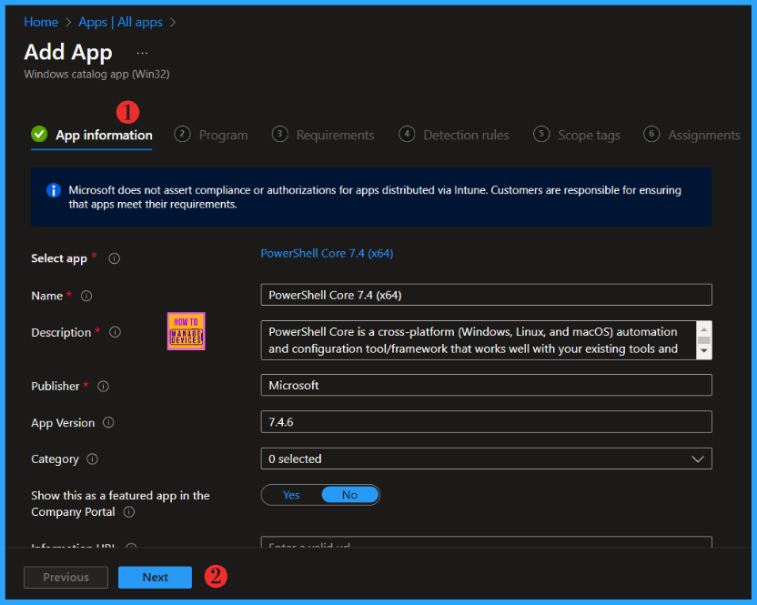757x605 pixels.
Task: Open Apps | All apps breadcrumb
Action: pyautogui.click(x=121, y=22)
